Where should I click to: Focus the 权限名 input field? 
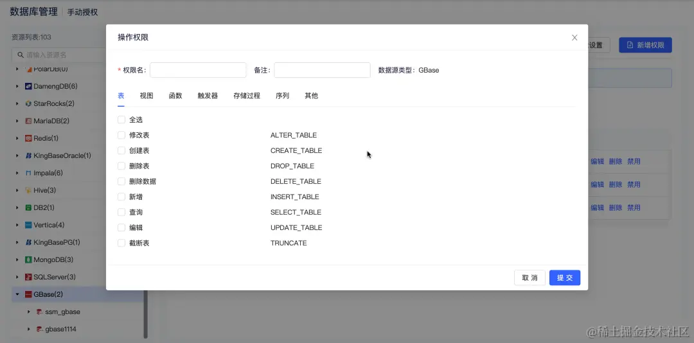point(198,70)
